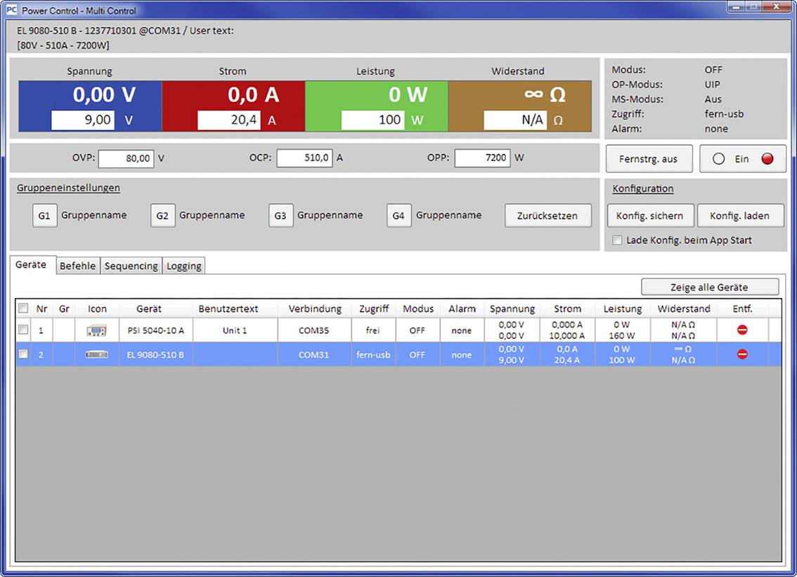This screenshot has height=577, width=797.
Task: Save configuration using Konfig. sichern
Action: click(x=650, y=215)
